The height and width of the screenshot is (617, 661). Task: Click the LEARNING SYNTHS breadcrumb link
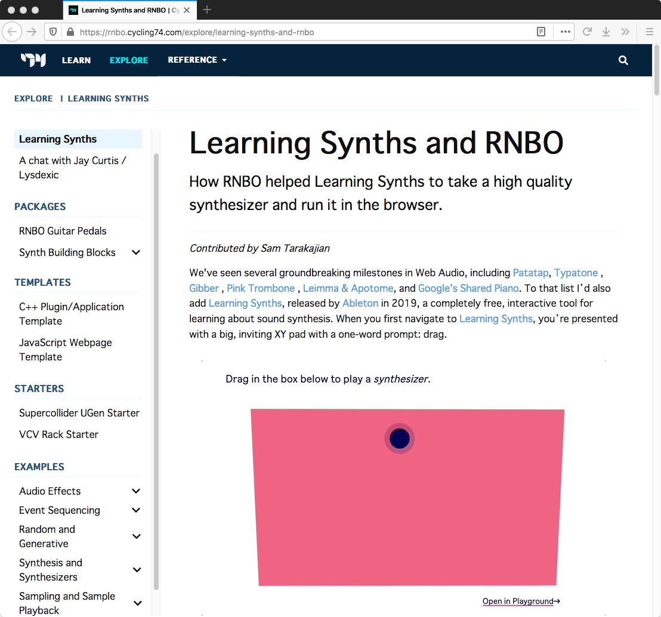109,98
